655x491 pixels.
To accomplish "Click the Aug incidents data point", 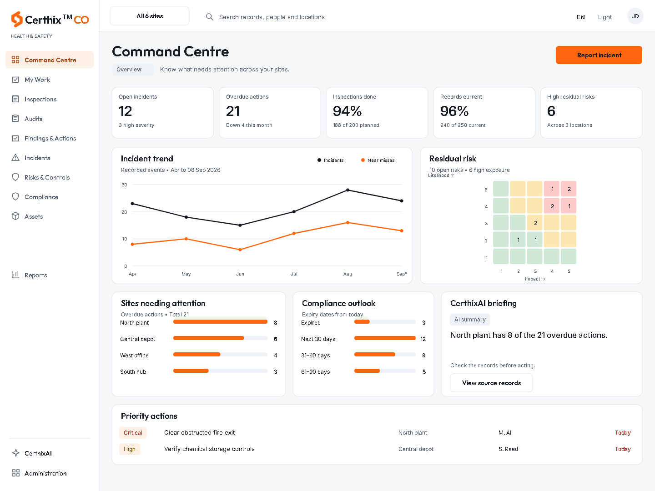I will [x=348, y=190].
